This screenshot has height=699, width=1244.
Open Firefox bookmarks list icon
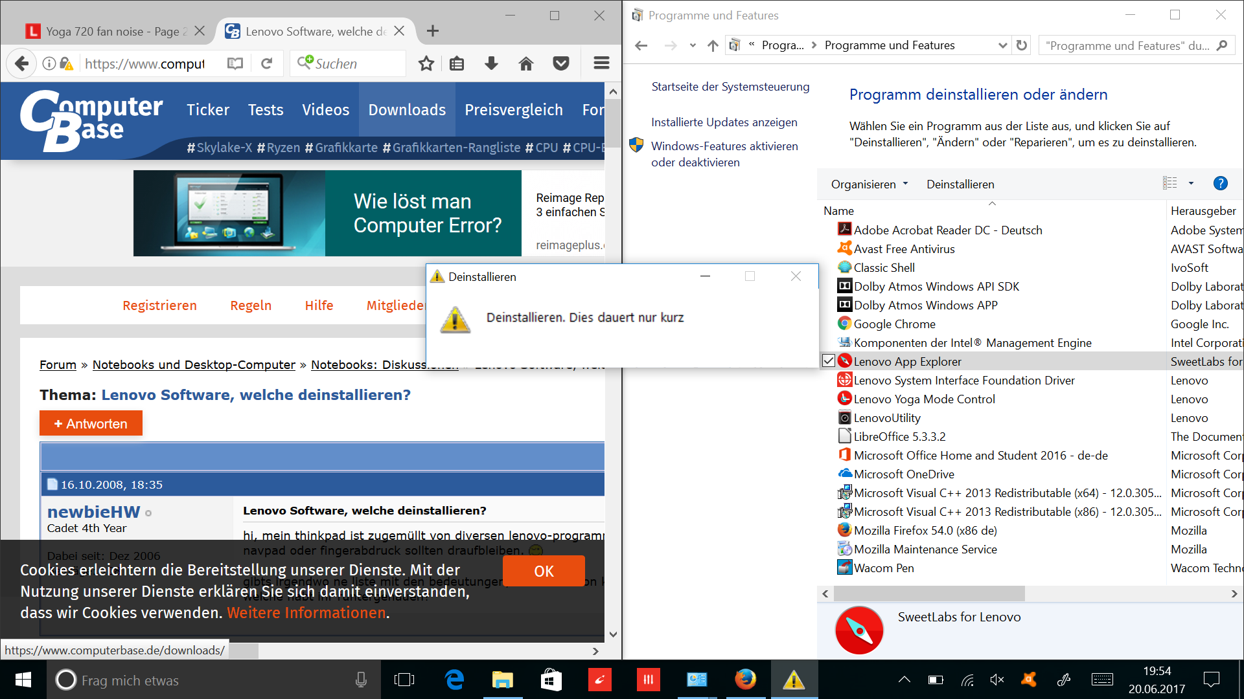[x=457, y=63]
